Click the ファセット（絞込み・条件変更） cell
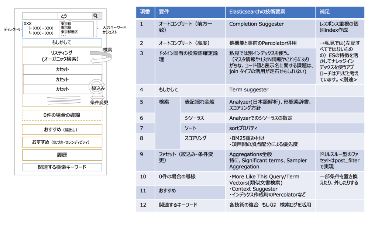Image resolution: width=378 pixels, height=227 pixels. tap(190, 160)
